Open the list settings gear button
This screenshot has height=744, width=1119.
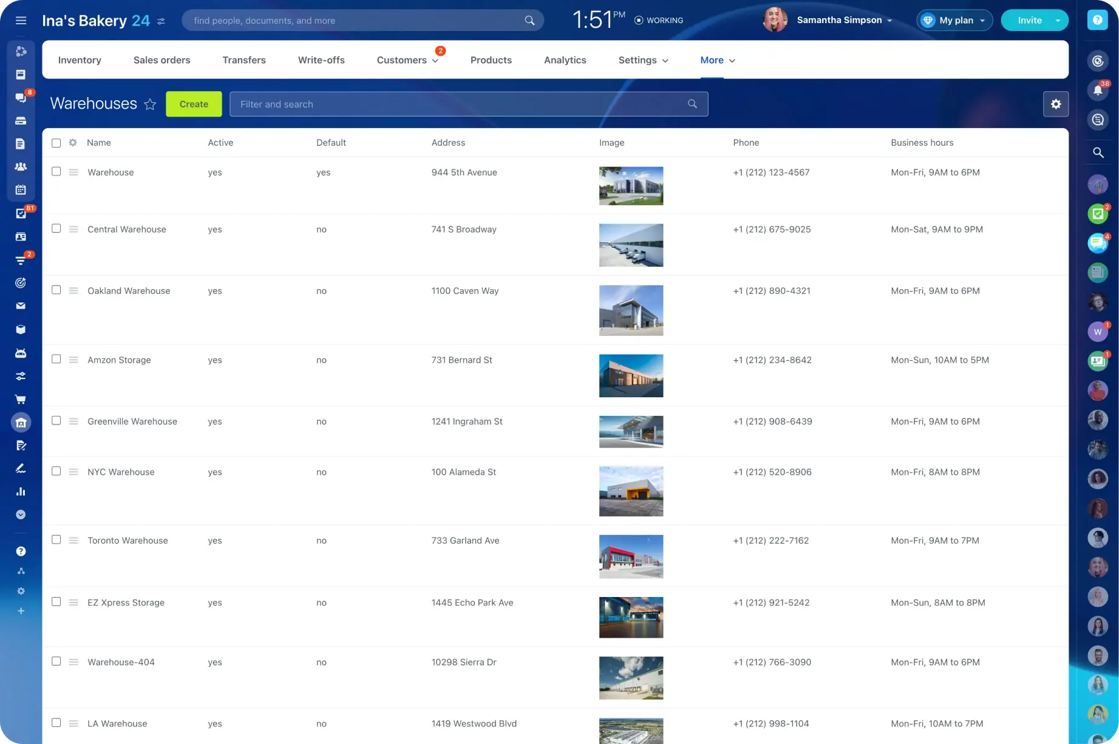(x=1055, y=104)
